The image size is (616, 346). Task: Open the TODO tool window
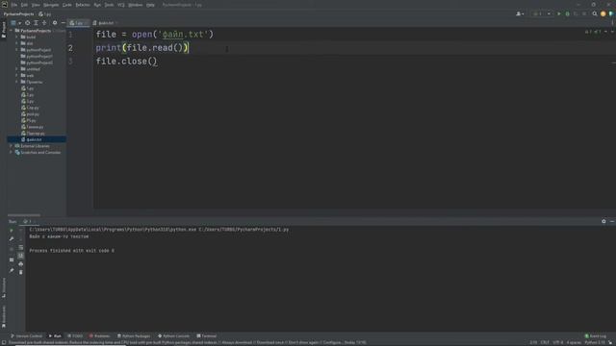tap(75, 336)
